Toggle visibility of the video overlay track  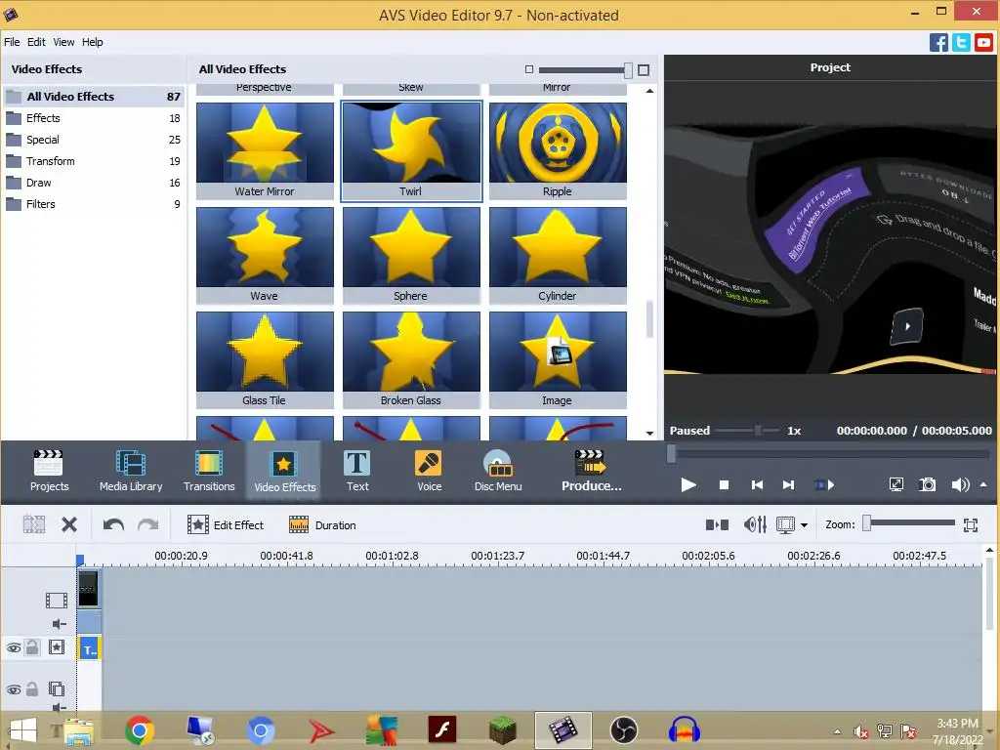(14, 689)
